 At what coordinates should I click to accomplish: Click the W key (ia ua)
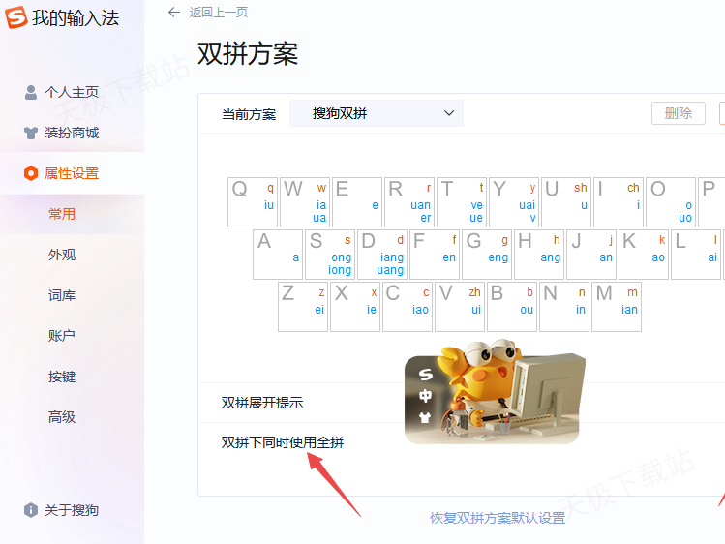coord(305,202)
